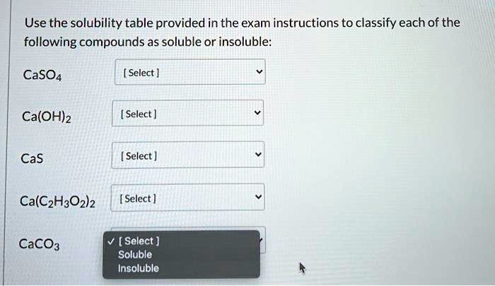Choose Soluble in the open CaCO3 menu

[x=135, y=254]
